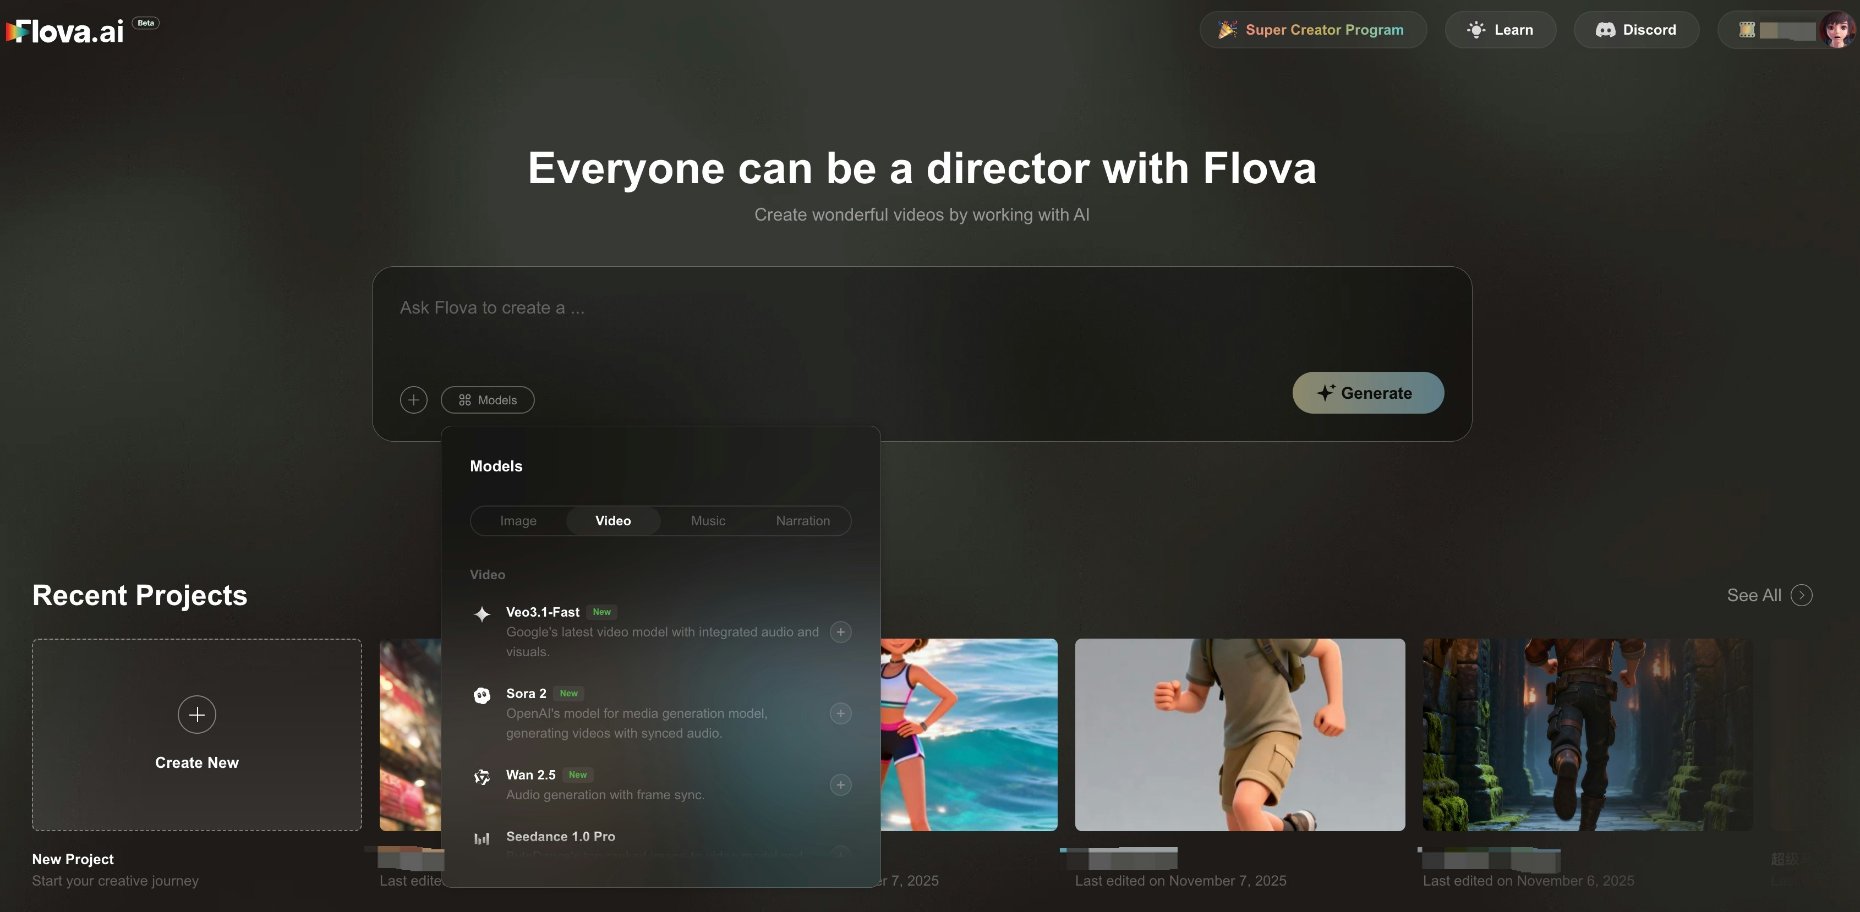Open the Narration models tab
The image size is (1860, 912).
pyautogui.click(x=802, y=520)
